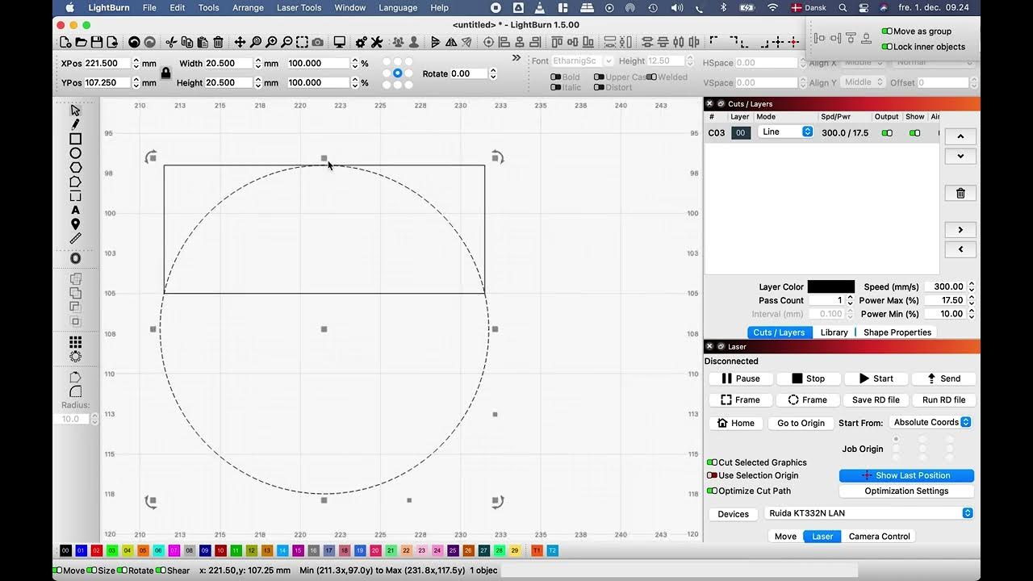The width and height of the screenshot is (1033, 581).
Task: Click the Optimization Settings button
Action: click(906, 491)
